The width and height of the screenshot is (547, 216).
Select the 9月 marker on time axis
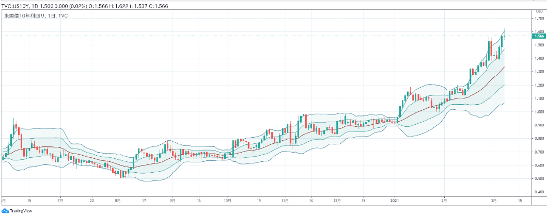pos(173,200)
